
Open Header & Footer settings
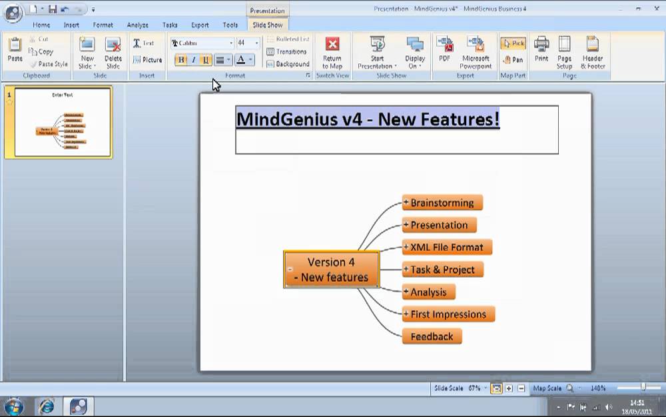(593, 53)
